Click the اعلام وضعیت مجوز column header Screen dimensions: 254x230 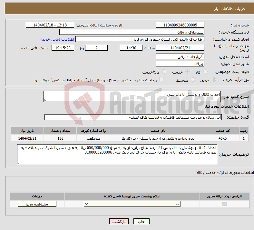[132, 196]
